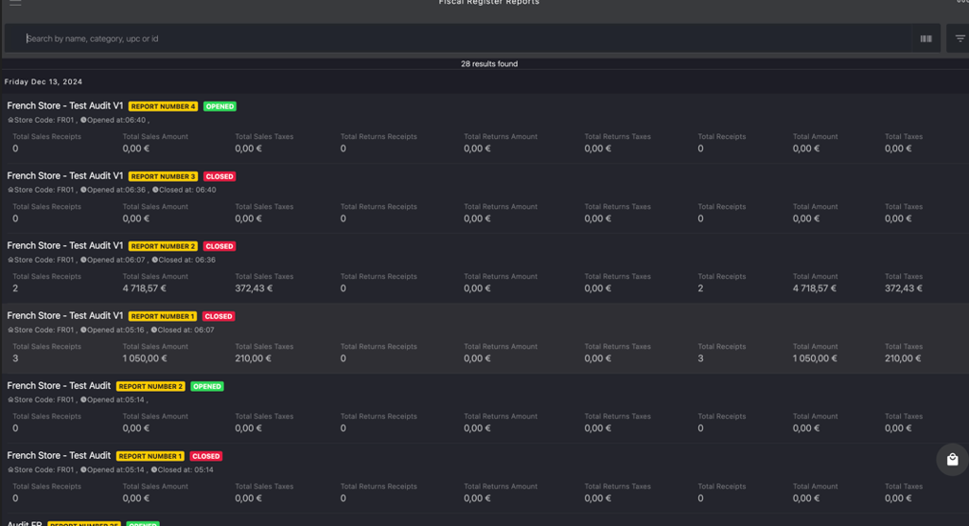Click 'Closed at: 06:36' text
The image size is (969, 526).
tap(187, 259)
